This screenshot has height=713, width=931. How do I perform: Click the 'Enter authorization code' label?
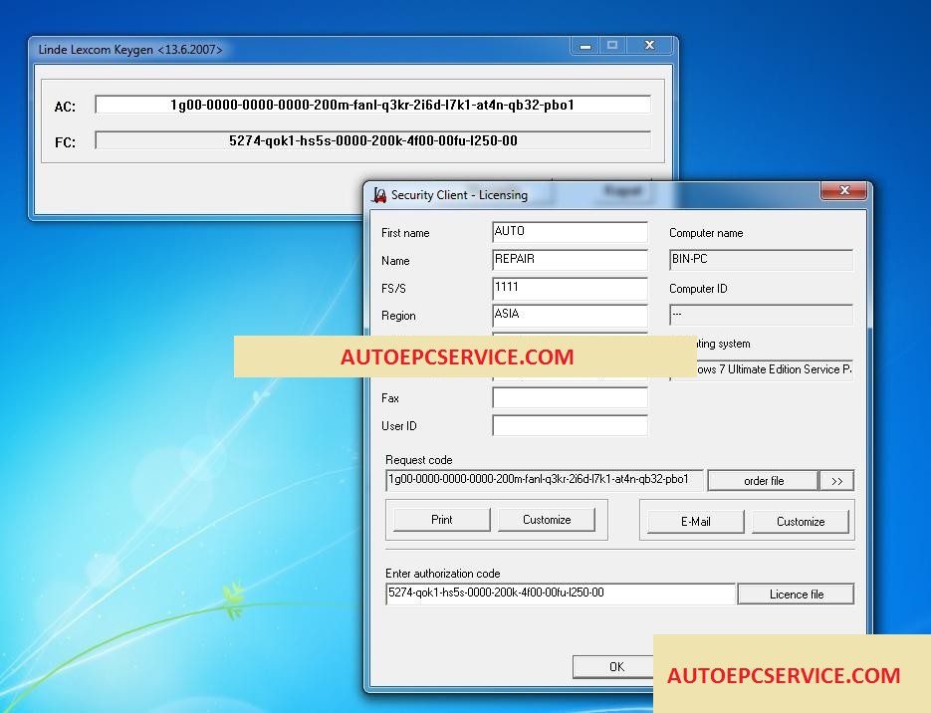point(442,574)
